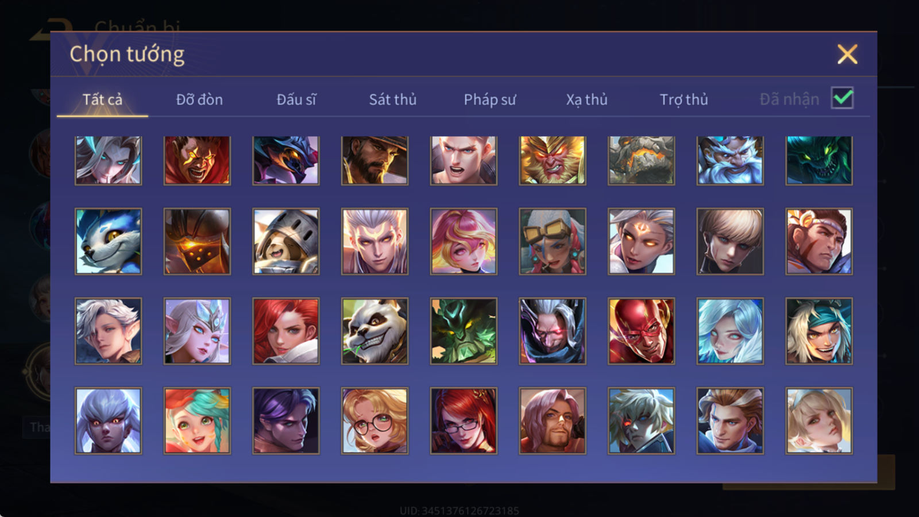Choose the blonde girl with round glasses
The width and height of the screenshot is (919, 517).
point(374,420)
